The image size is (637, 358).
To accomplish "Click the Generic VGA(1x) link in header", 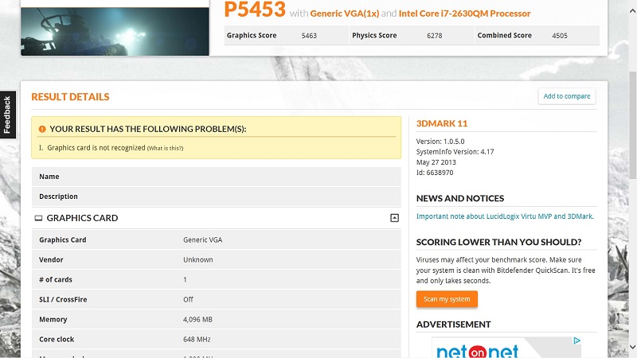I will point(345,14).
